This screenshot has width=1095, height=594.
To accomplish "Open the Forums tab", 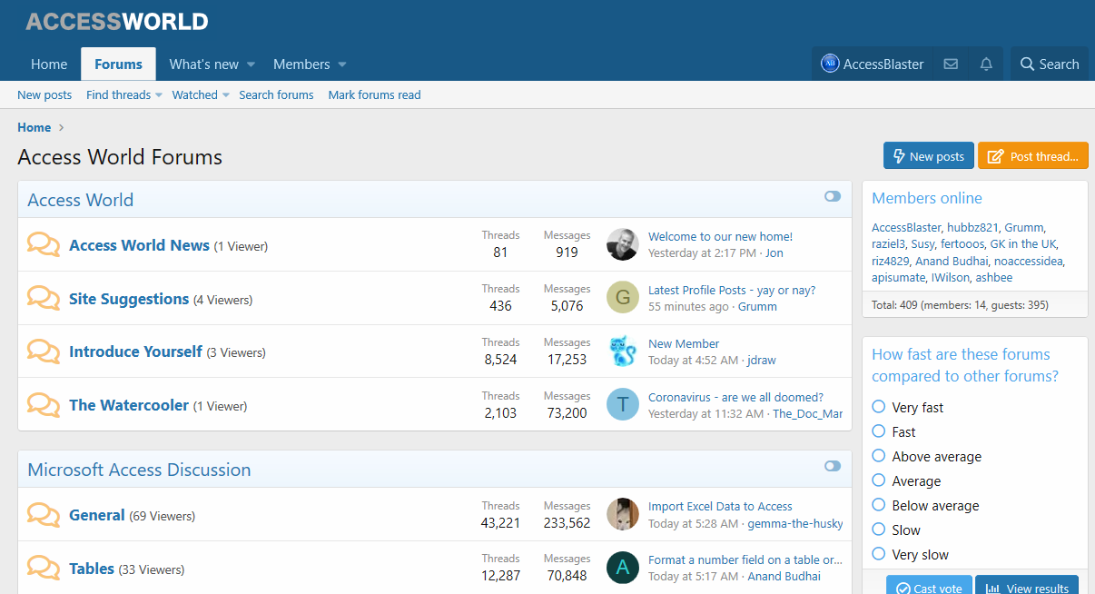I will (x=118, y=64).
